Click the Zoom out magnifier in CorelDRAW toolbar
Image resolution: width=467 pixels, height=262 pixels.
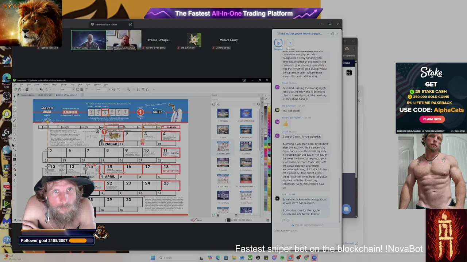[x=118, y=90]
